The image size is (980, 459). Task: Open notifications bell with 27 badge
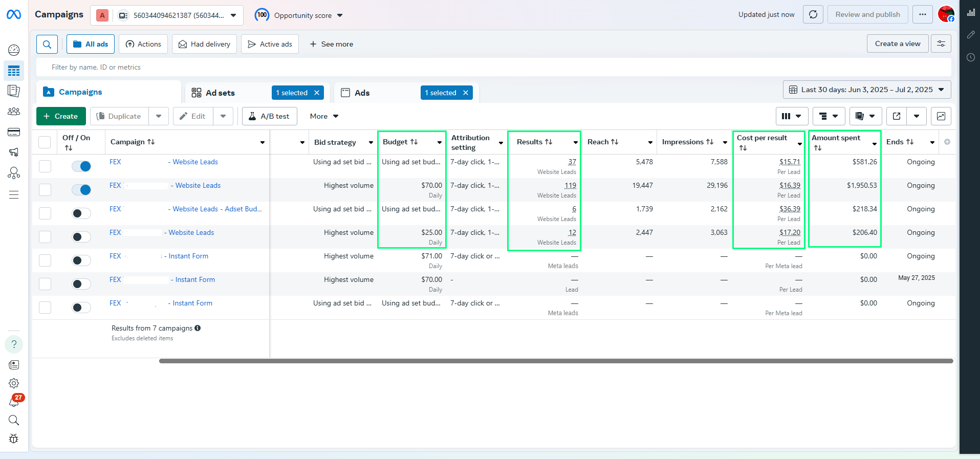(14, 402)
